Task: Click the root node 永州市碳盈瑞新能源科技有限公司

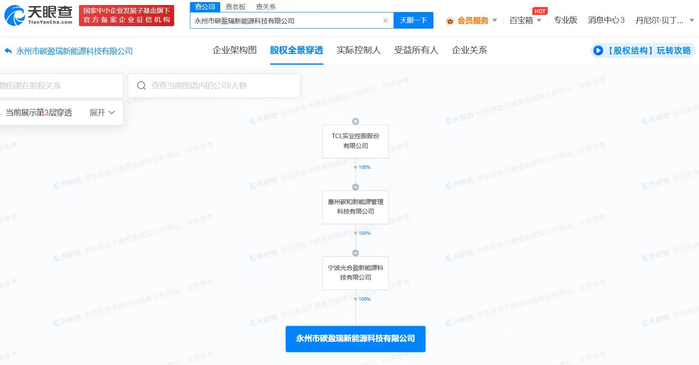Action: [355, 339]
